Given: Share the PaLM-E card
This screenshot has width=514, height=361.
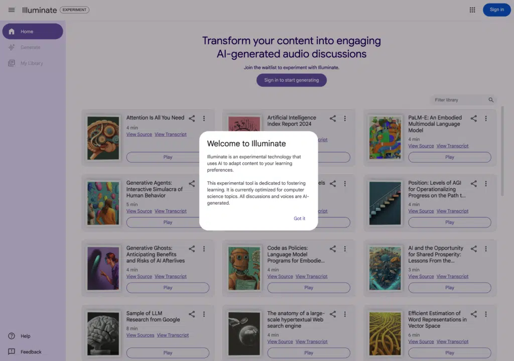Looking at the screenshot, I should (474, 118).
